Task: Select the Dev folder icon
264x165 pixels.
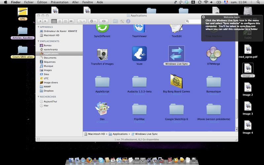Action: pyautogui.click(x=102, y=109)
